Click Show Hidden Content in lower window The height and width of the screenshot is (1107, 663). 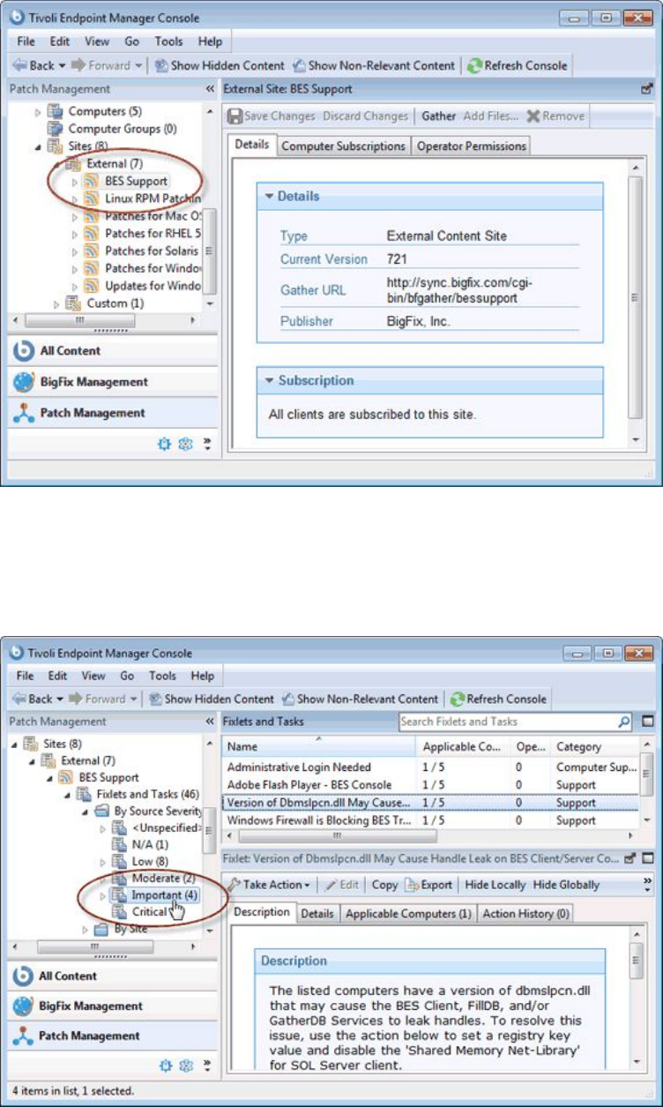pyautogui.click(x=211, y=699)
